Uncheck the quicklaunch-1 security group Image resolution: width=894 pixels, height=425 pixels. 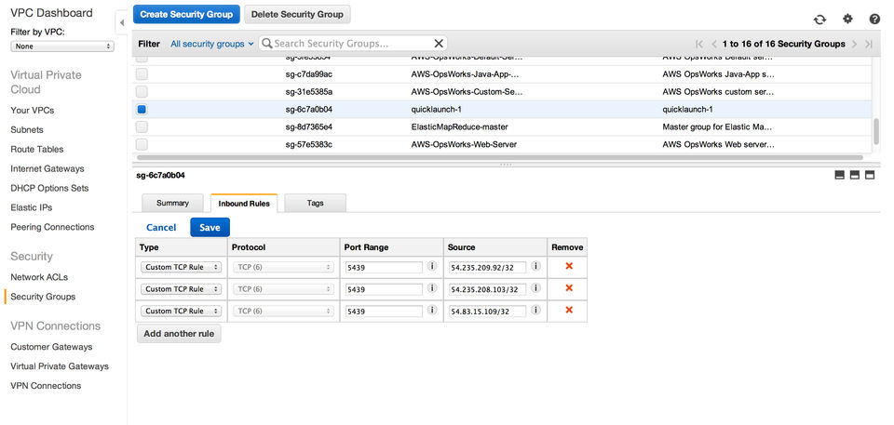(142, 110)
